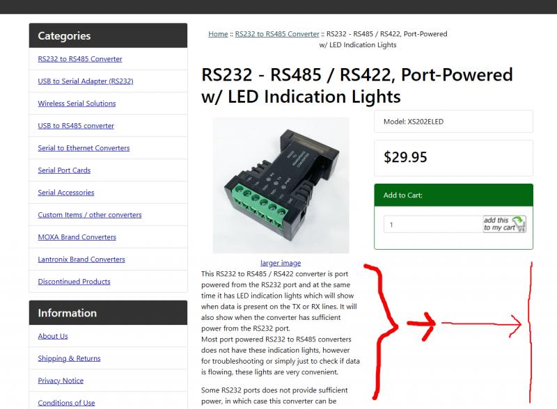Image resolution: width=557 pixels, height=409 pixels.
Task: Open the RS232 converter product image
Action: 281,185
